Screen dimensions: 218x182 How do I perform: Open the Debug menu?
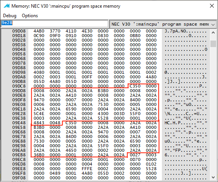[x=10, y=16]
